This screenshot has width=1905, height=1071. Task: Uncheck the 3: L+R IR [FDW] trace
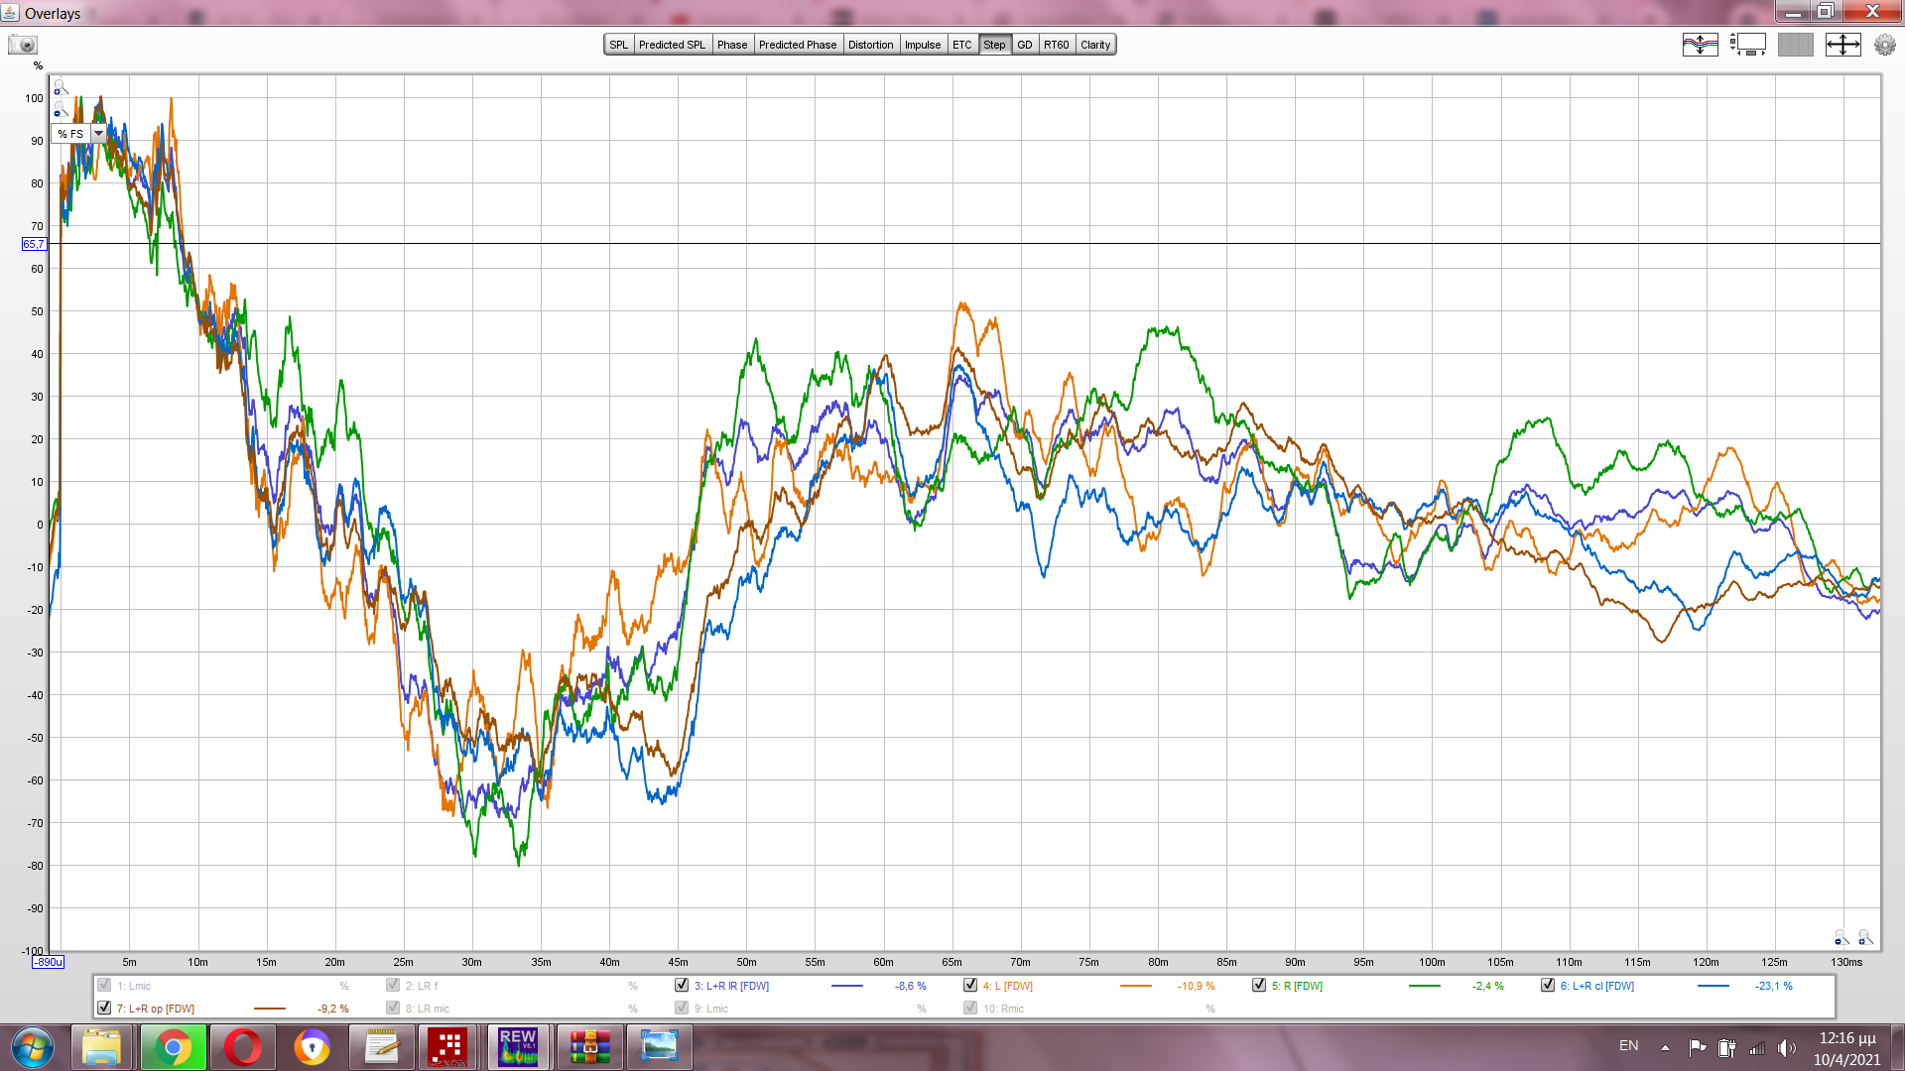point(682,986)
